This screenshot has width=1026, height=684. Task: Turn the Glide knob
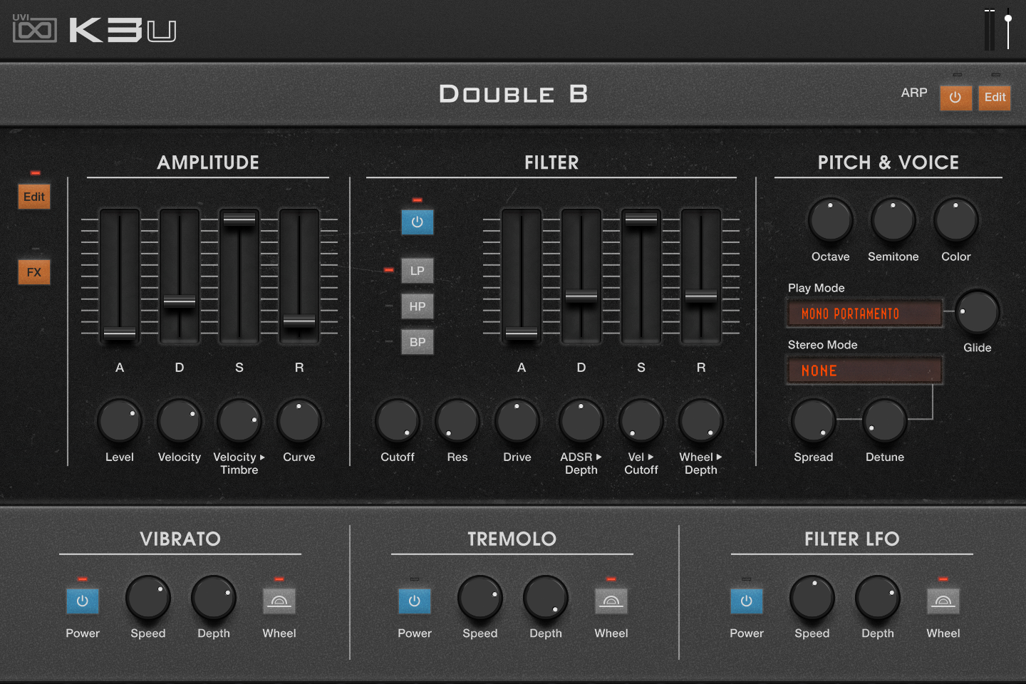(978, 312)
